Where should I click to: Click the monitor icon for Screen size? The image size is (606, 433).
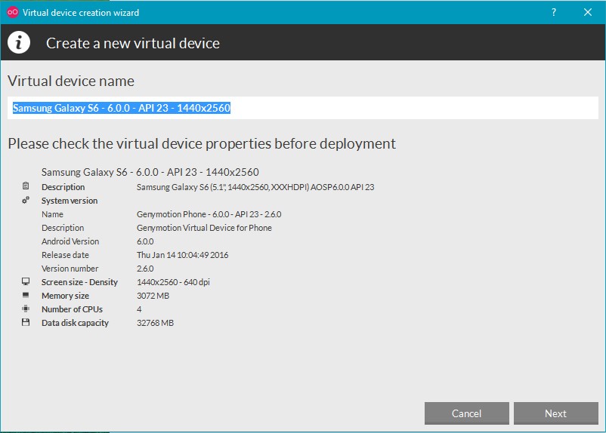(x=26, y=281)
